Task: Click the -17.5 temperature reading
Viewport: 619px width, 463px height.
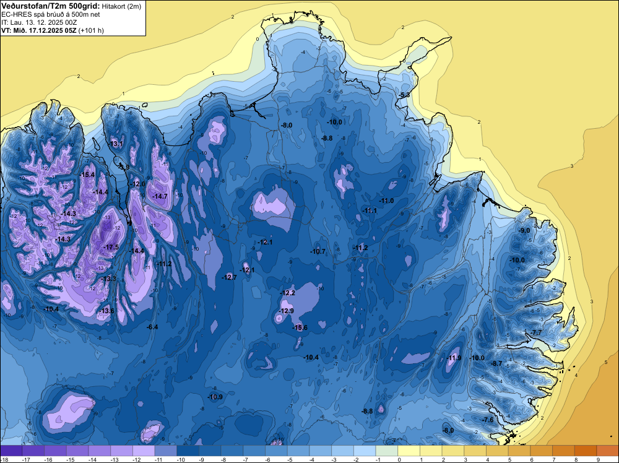Action: [111, 247]
